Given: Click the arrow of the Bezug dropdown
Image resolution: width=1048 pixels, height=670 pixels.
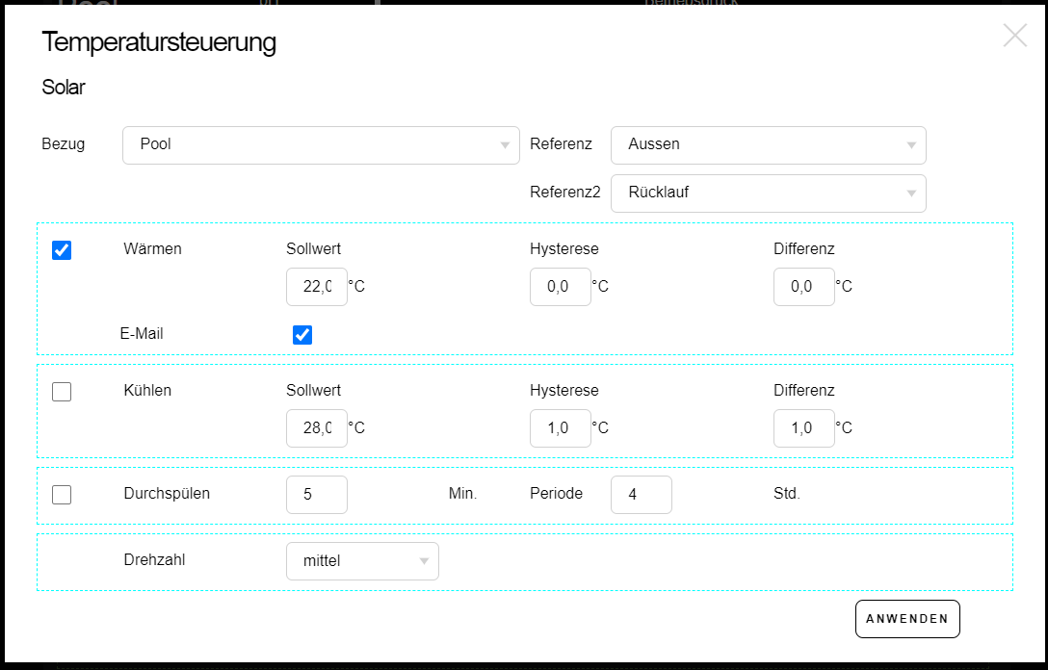Looking at the screenshot, I should pos(505,146).
